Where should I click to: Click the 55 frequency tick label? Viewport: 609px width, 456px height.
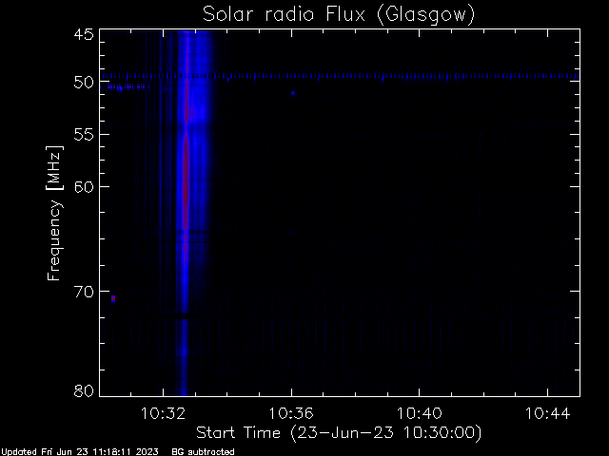click(x=84, y=135)
